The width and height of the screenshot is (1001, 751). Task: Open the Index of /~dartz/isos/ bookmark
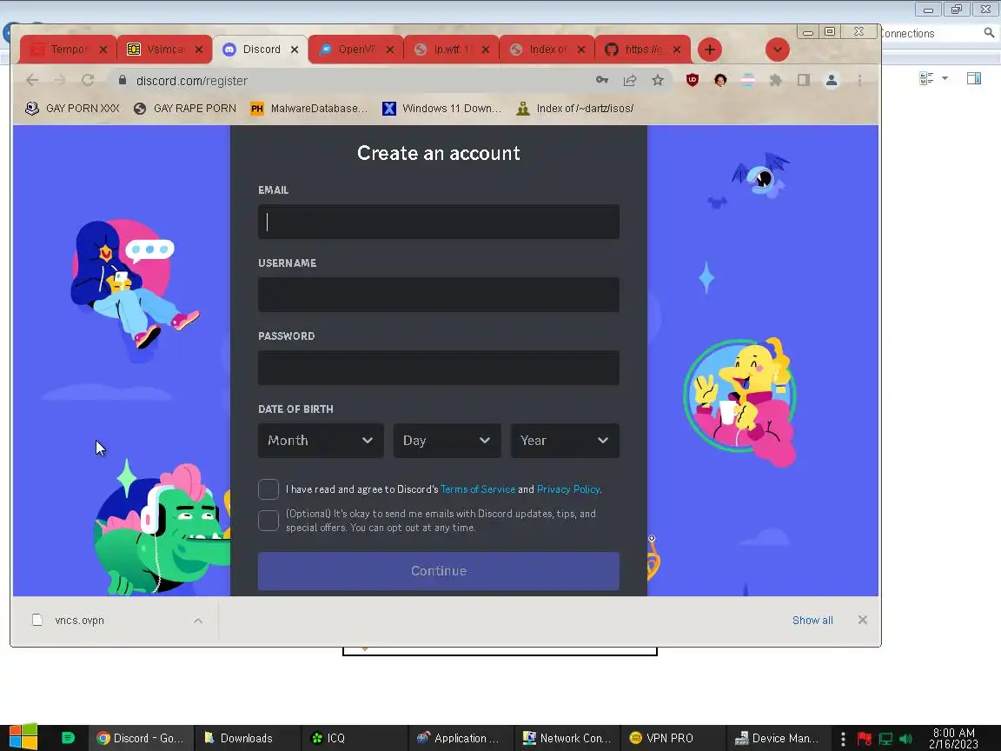(574, 109)
